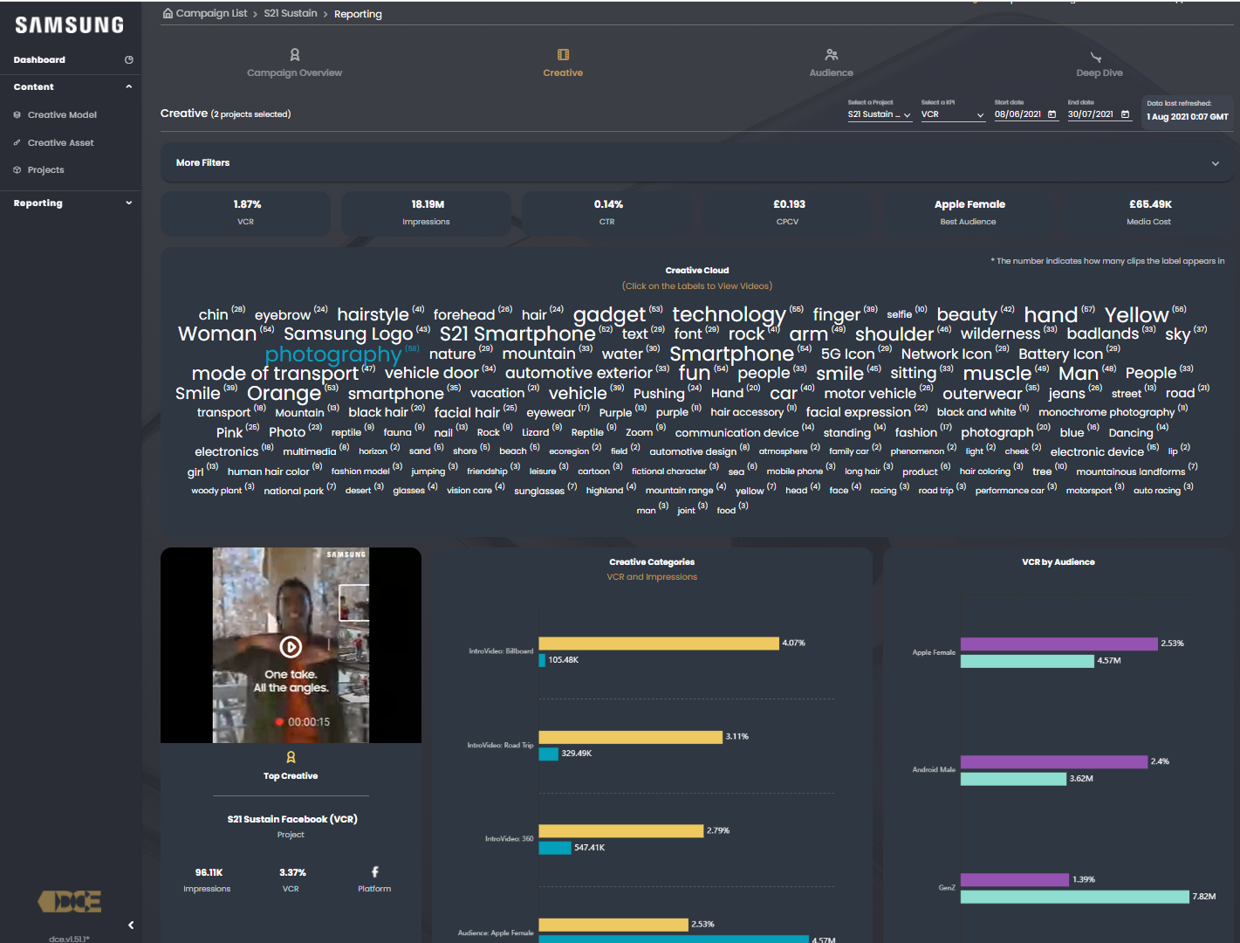Click the Creative Model sidebar icon

click(17, 114)
